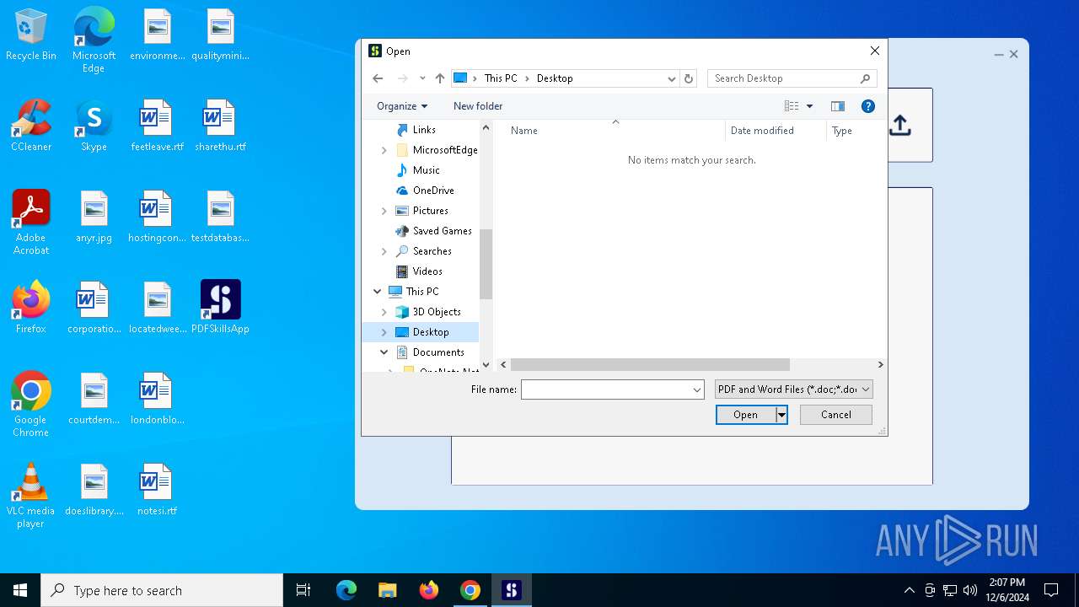Select VLC media player desktop icon
The width and height of the screenshot is (1079, 607).
(31, 496)
